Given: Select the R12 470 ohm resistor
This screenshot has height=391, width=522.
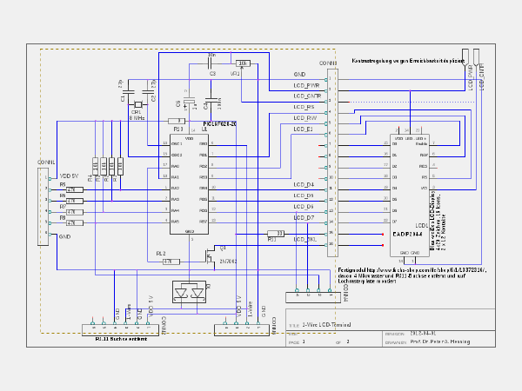Looking at the screenshot, I should (171, 262).
